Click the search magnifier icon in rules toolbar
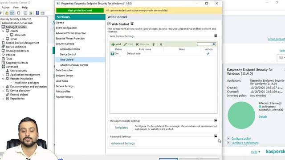This screenshot has height=160, width=285. coord(214,44)
